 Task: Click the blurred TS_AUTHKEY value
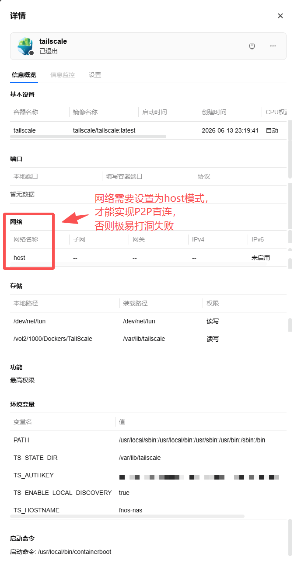[x=199, y=476]
